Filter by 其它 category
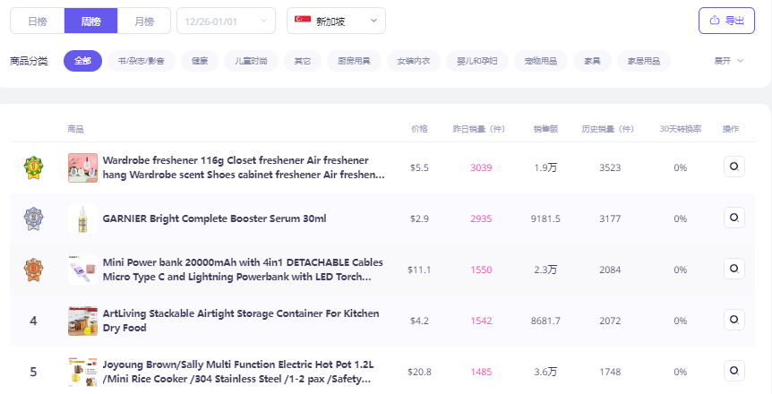The width and height of the screenshot is (772, 394). point(303,61)
